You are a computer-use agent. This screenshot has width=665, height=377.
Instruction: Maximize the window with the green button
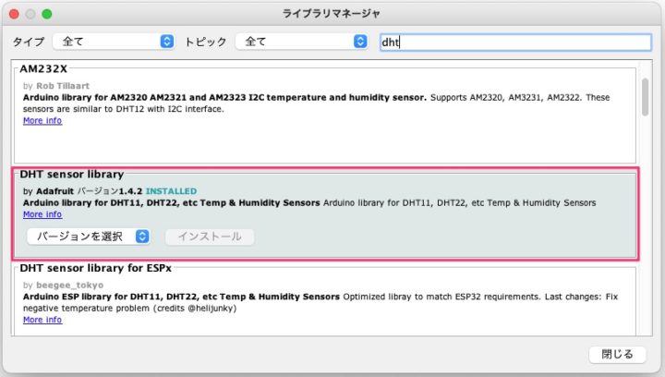pos(47,14)
